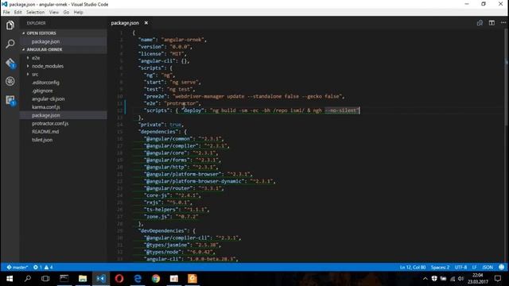The image size is (509, 286).
Task: Open the Debug view in activity bar
Action: pyautogui.click(x=10, y=81)
